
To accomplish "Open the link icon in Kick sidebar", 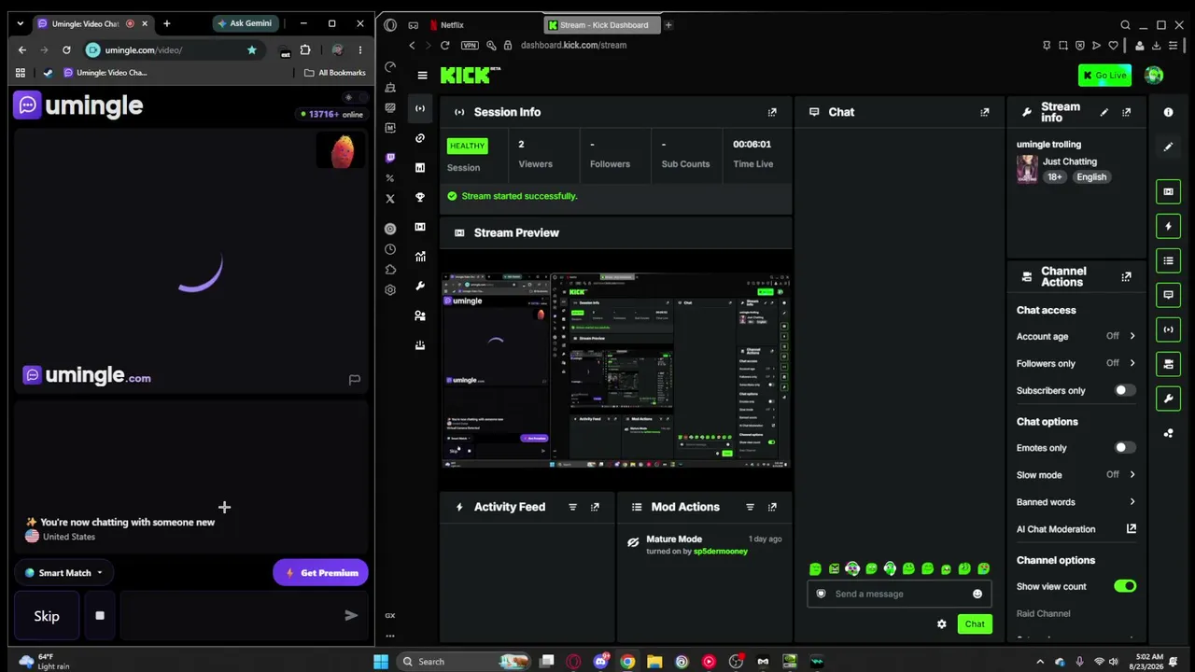I will pos(420,138).
